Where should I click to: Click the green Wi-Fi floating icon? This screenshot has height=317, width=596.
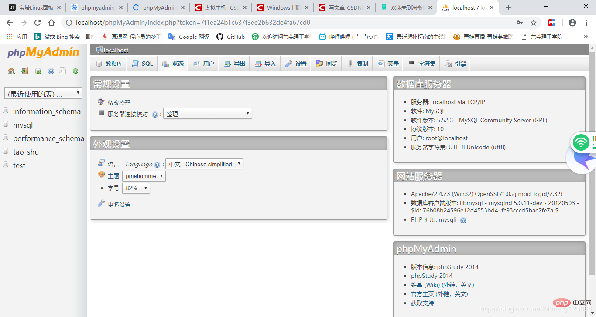point(581,142)
